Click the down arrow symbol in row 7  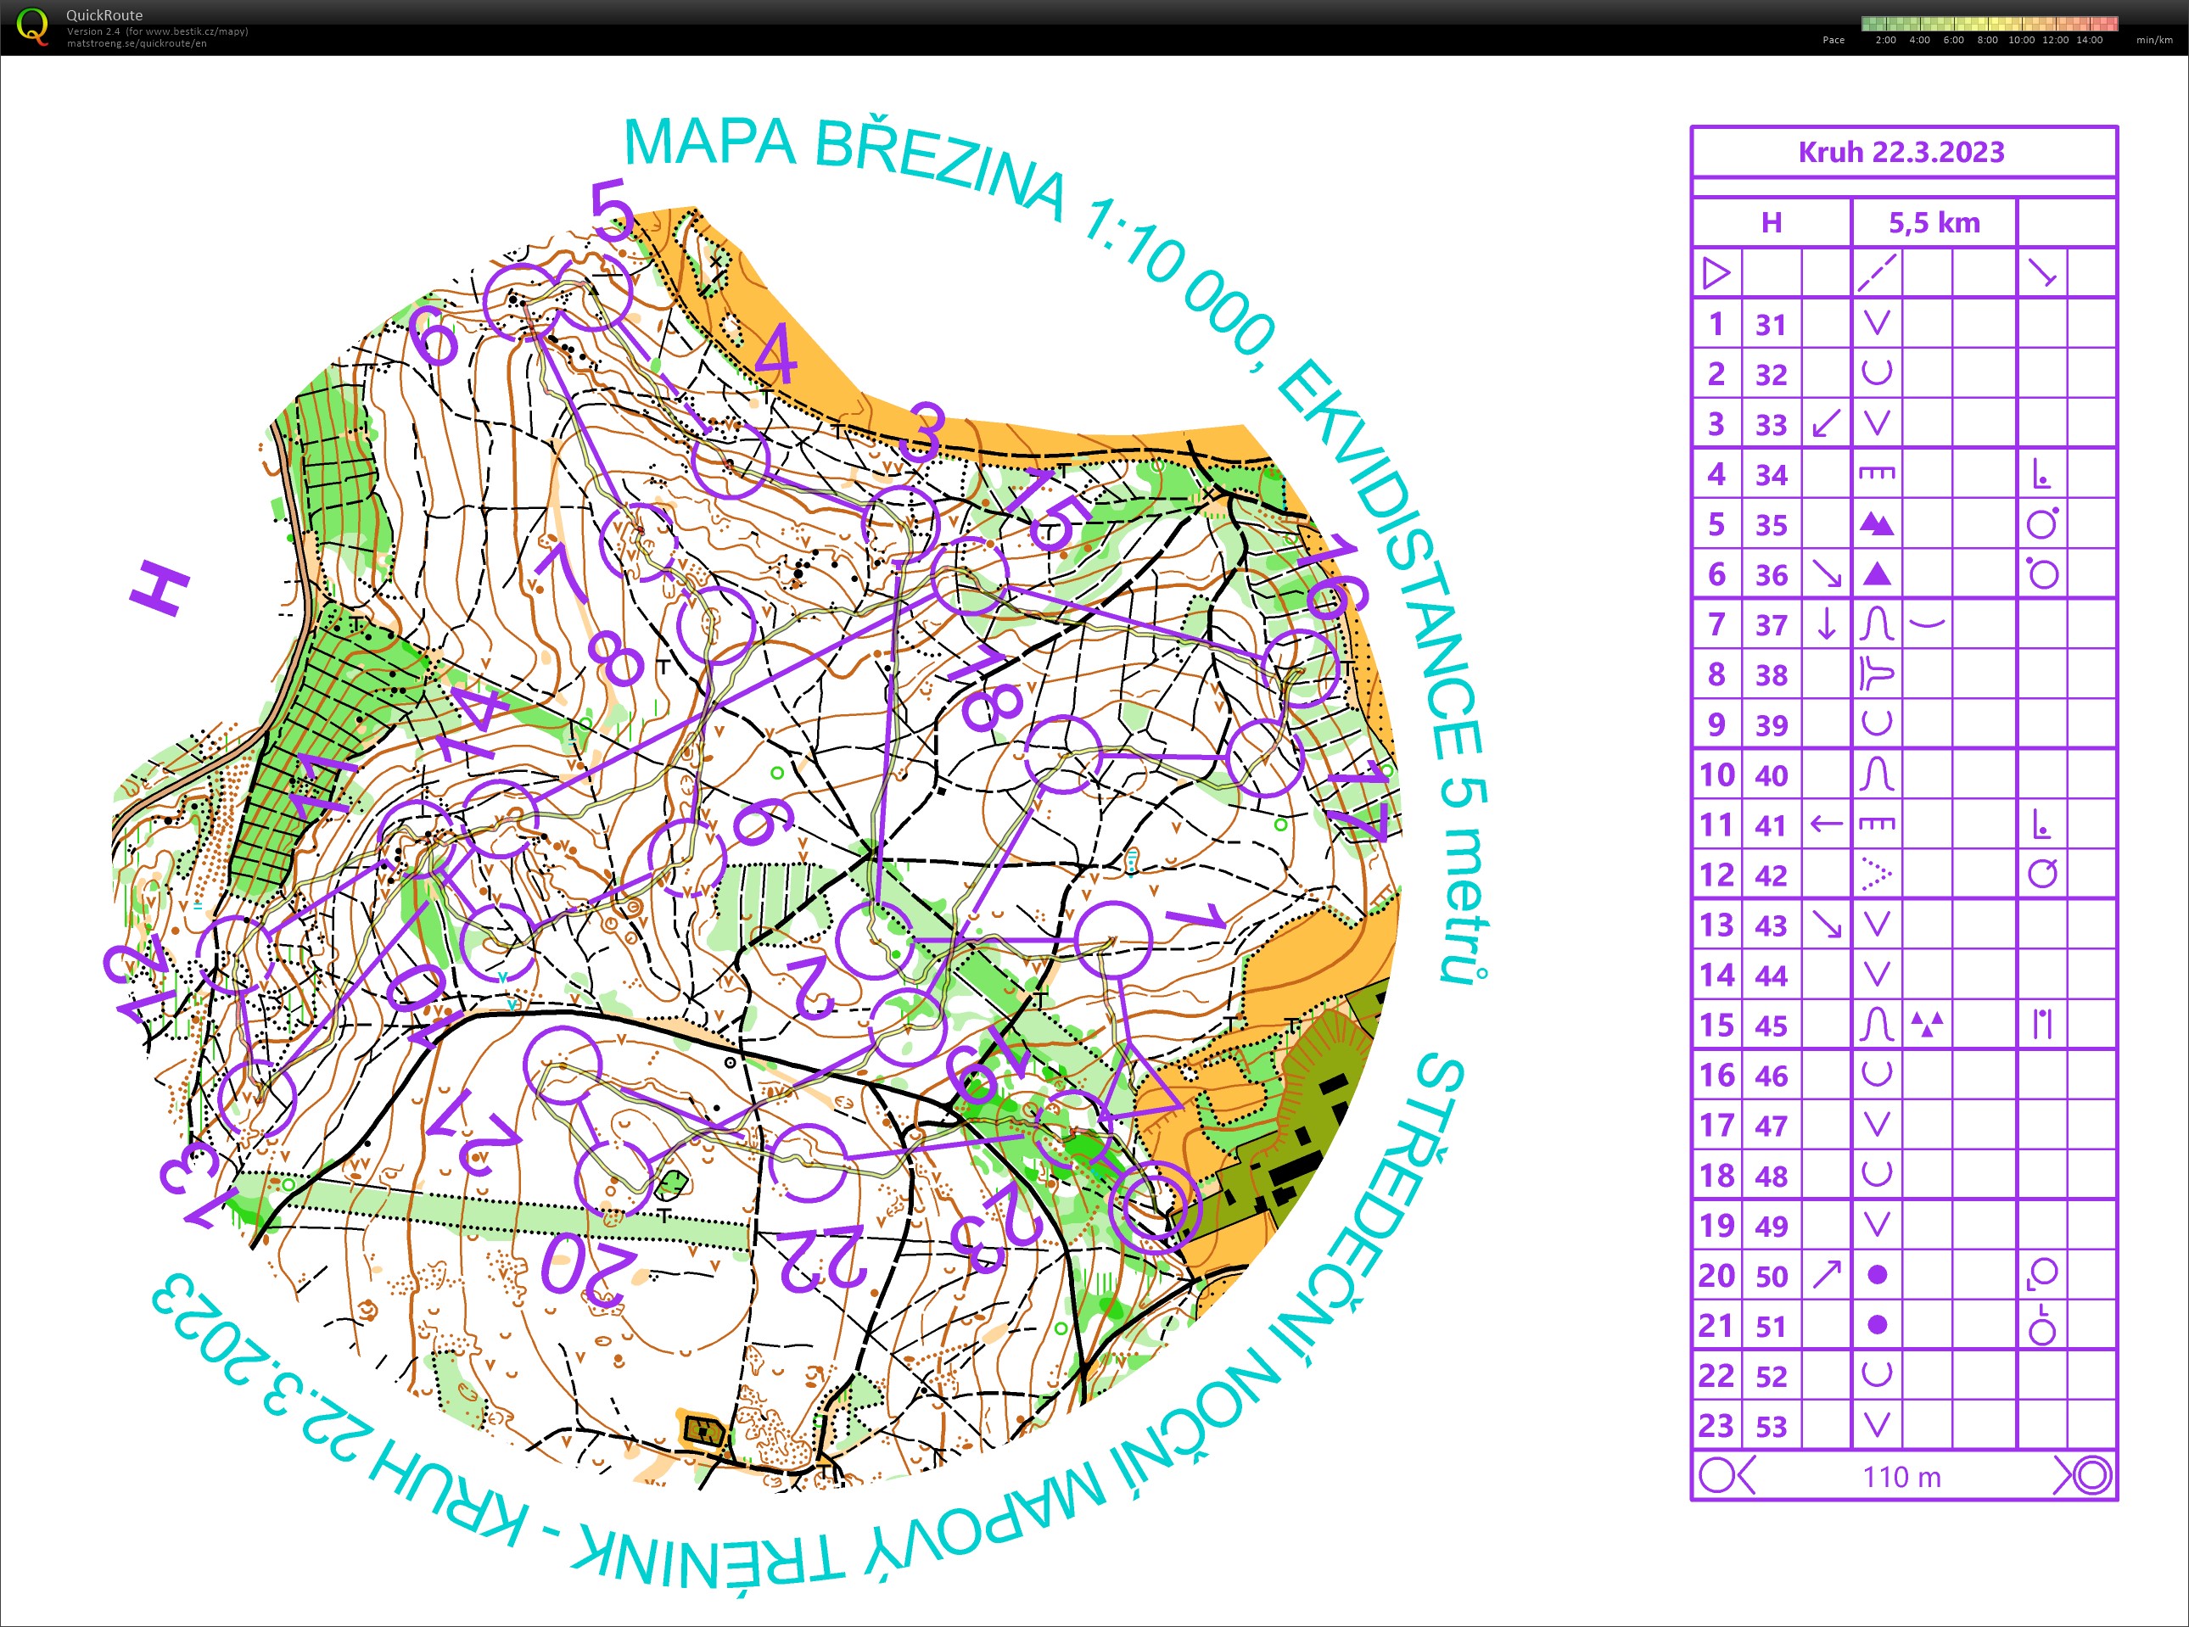[1827, 623]
